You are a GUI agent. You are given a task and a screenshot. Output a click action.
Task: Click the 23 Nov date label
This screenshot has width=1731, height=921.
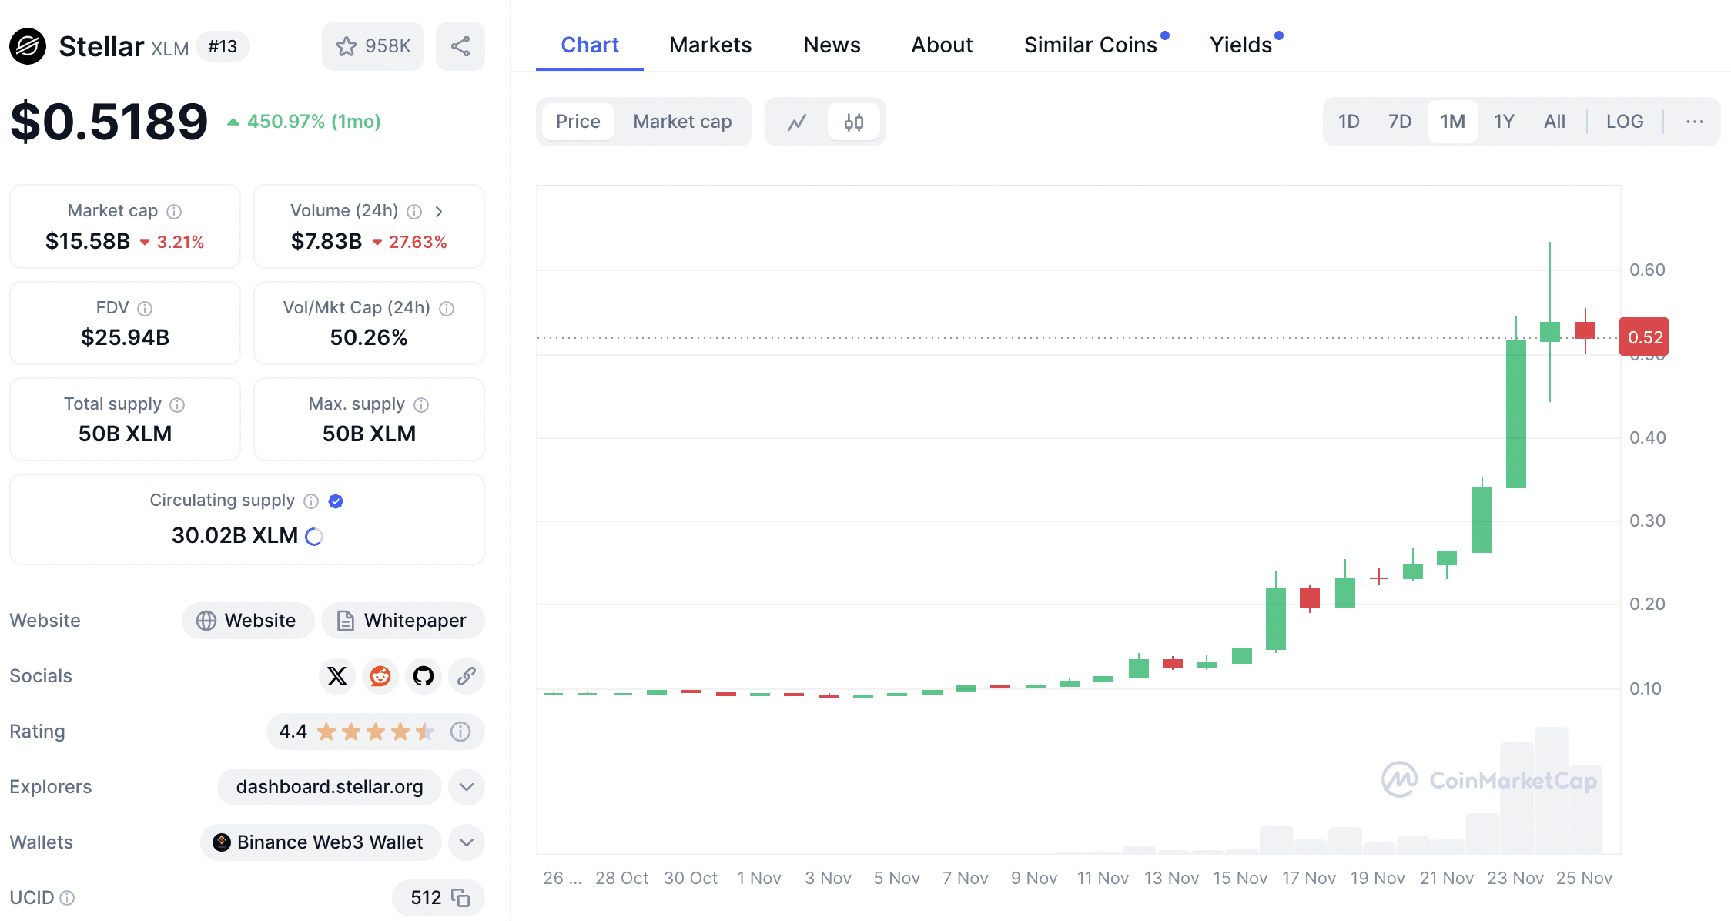pos(1515,878)
